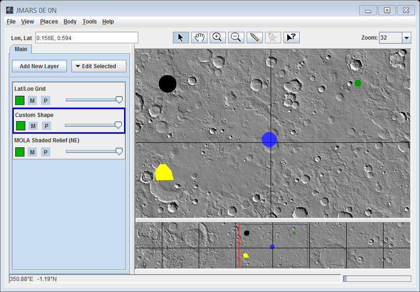Open the Places menu
Image resolution: width=420 pixels, height=292 pixels.
pyautogui.click(x=49, y=22)
